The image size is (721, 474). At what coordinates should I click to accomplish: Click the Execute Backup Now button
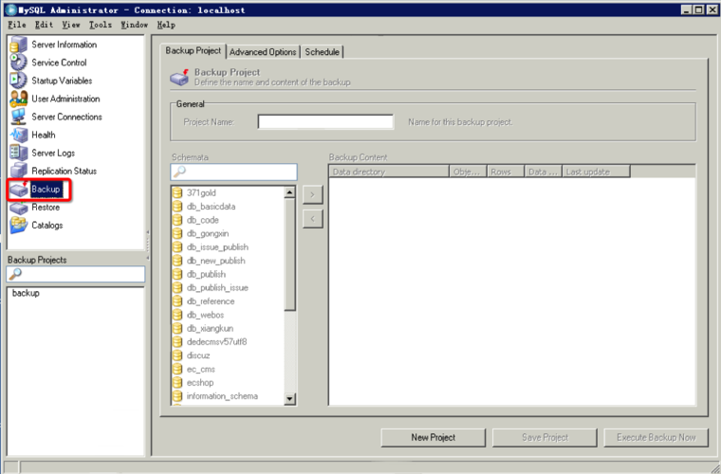[656, 437]
